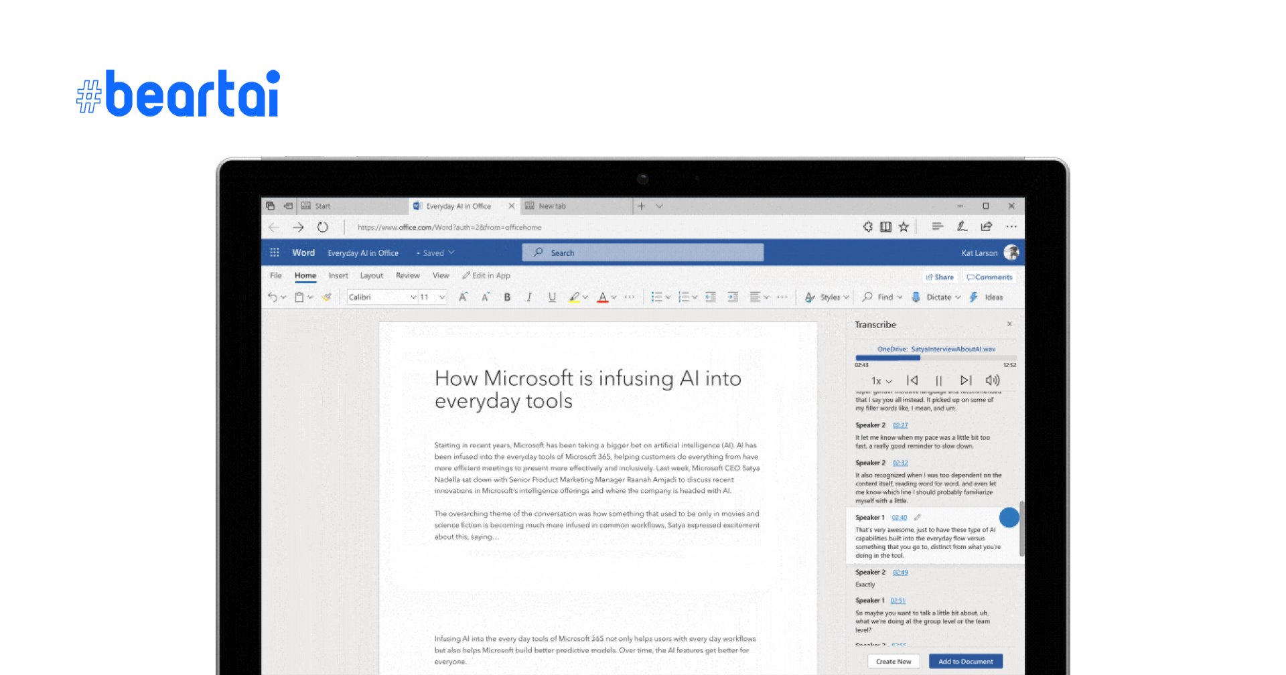Toggle italic formatting

[529, 297]
